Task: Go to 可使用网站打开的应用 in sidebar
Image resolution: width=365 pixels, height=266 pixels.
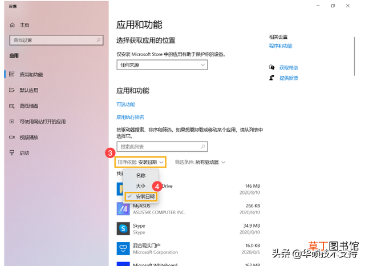Action: pyautogui.click(x=43, y=122)
